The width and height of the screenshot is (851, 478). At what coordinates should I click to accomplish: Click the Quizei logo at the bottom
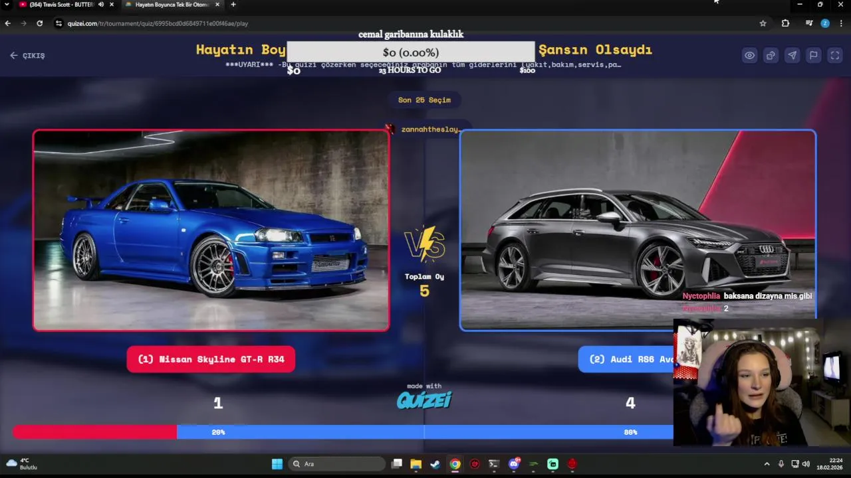[x=424, y=399]
